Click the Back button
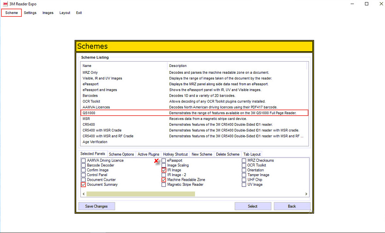Screen dimensions: 385x233 point(292,206)
